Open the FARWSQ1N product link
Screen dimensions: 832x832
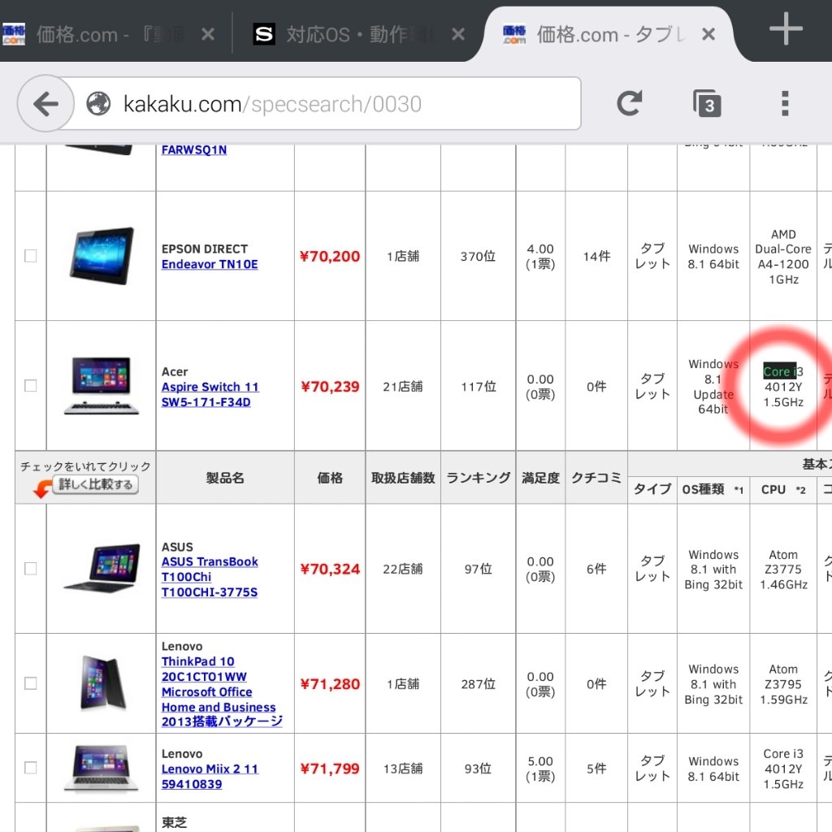click(193, 149)
